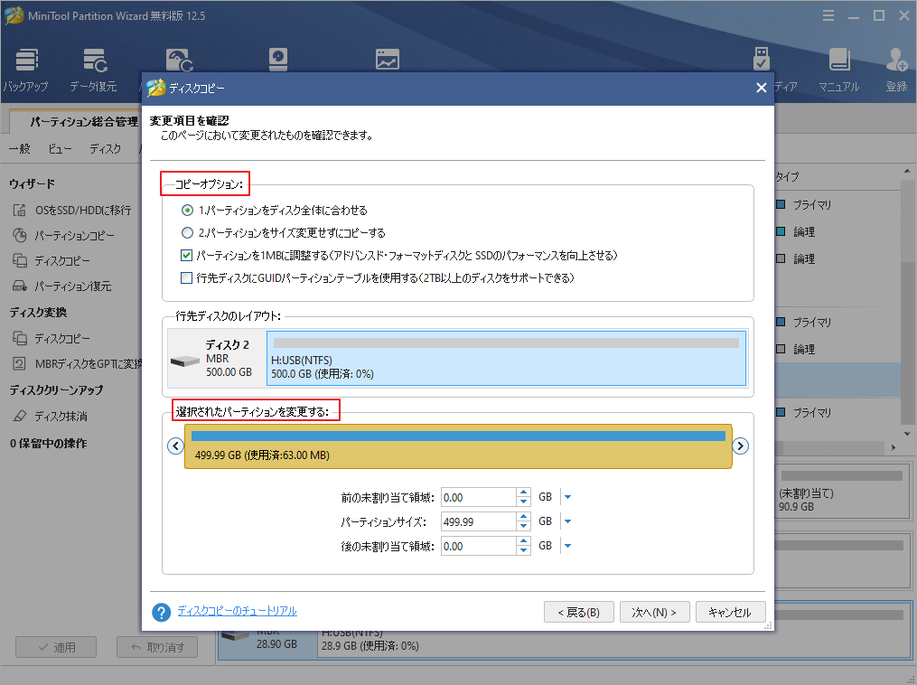
Task: Decrease 後の未割り当て領域 with down spinner
Action: coord(524,551)
